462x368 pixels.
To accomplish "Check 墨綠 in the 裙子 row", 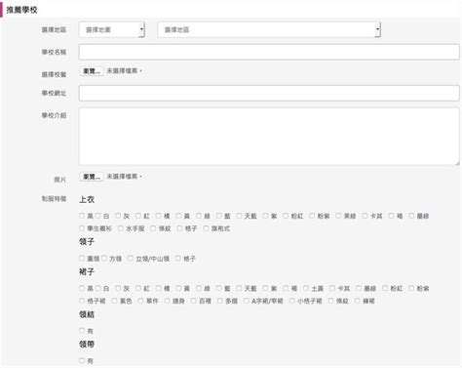I will pos(359,288).
